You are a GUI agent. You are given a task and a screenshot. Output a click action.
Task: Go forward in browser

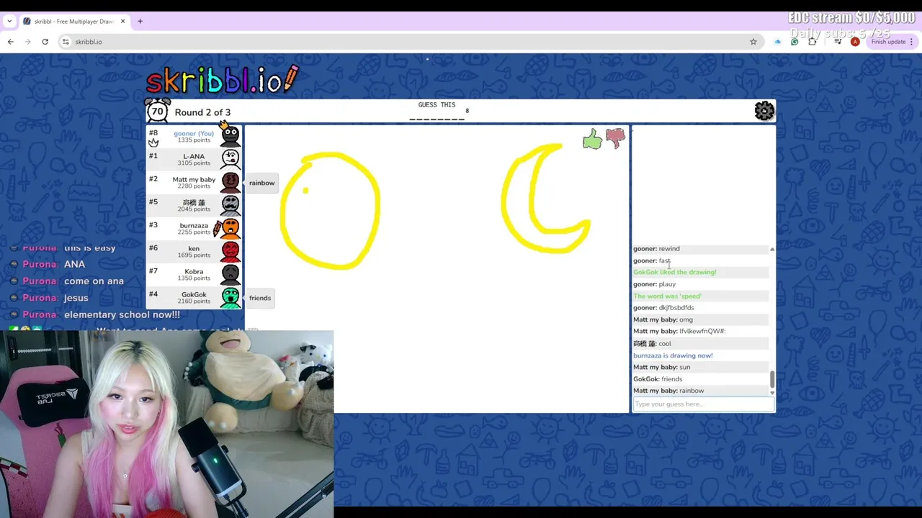[28, 42]
